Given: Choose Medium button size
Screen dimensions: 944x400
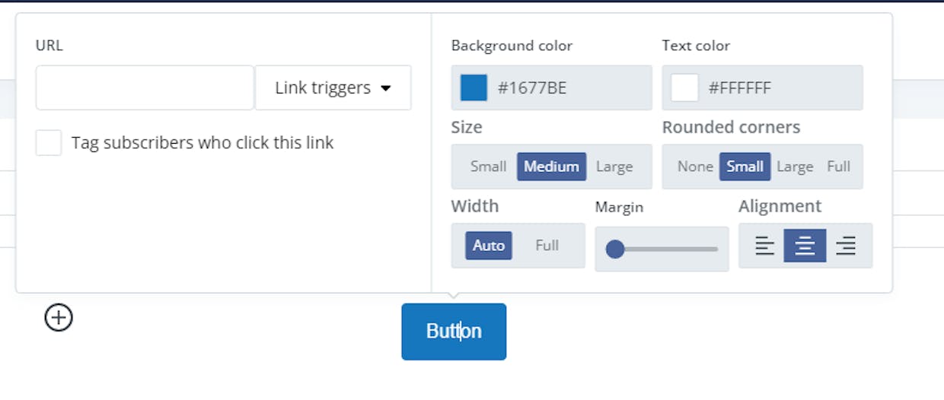Looking at the screenshot, I should pyautogui.click(x=551, y=167).
